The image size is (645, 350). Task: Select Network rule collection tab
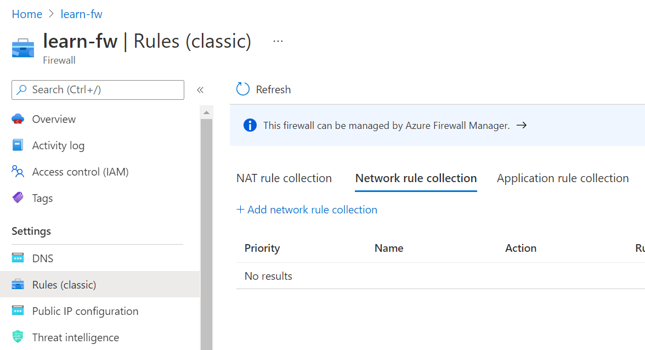pos(416,178)
